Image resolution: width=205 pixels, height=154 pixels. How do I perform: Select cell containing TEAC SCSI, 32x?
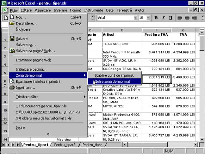[x=122, y=46]
